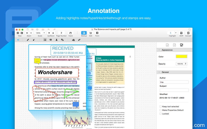This screenshot has height=129, width=207.
Task: Click the empty Subject field
Action: [174, 90]
